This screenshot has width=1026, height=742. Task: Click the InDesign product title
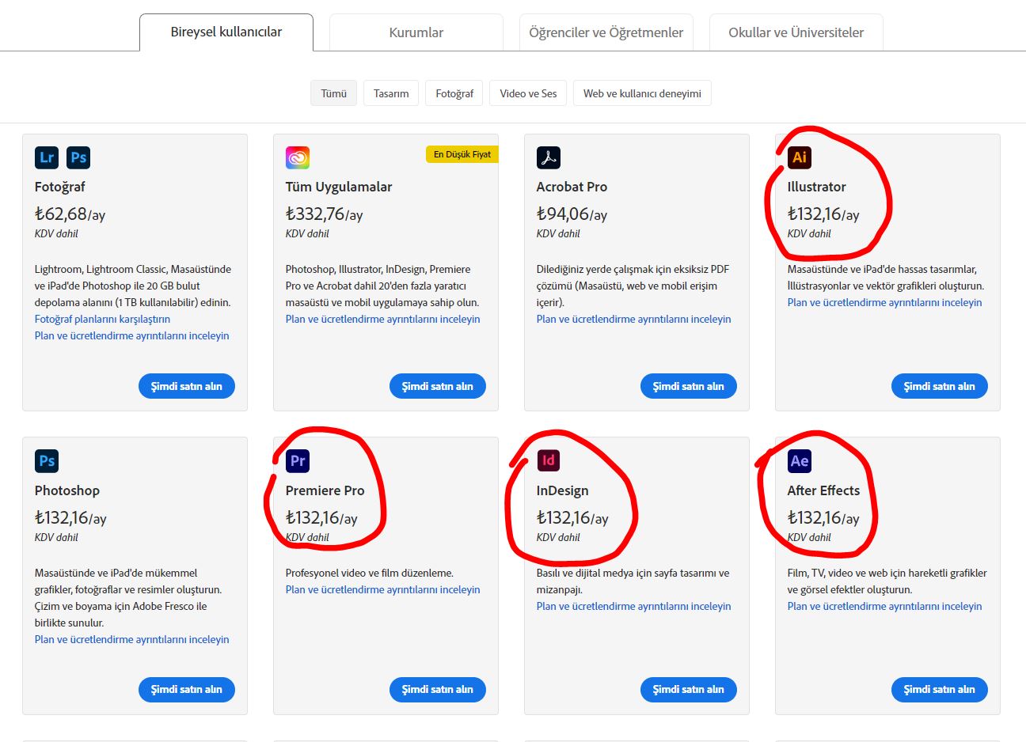(x=563, y=490)
